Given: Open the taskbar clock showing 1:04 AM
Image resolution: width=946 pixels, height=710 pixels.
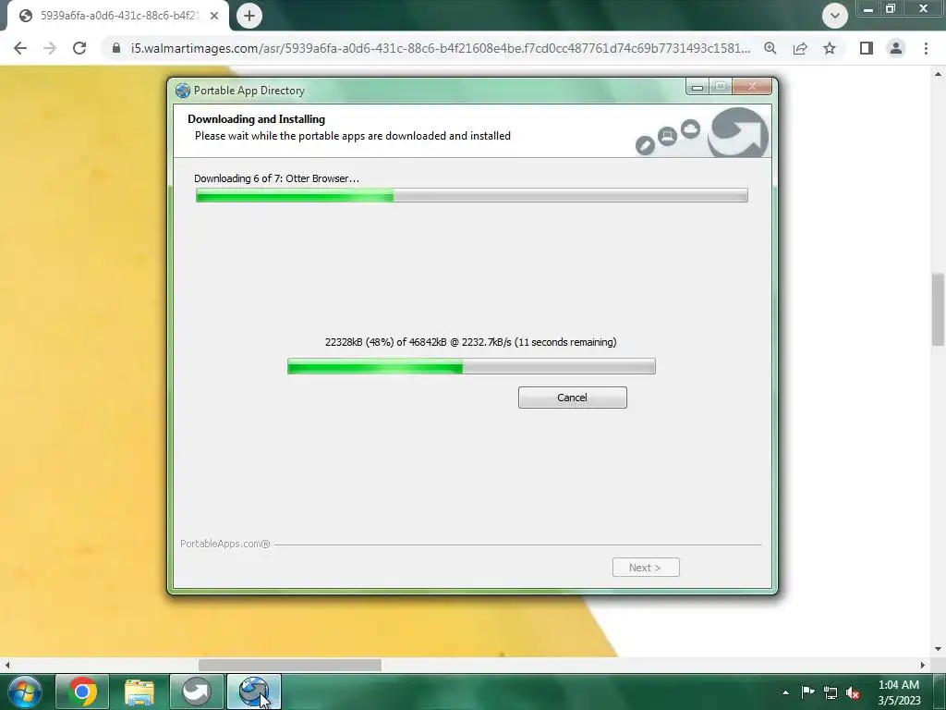Looking at the screenshot, I should pos(899,692).
